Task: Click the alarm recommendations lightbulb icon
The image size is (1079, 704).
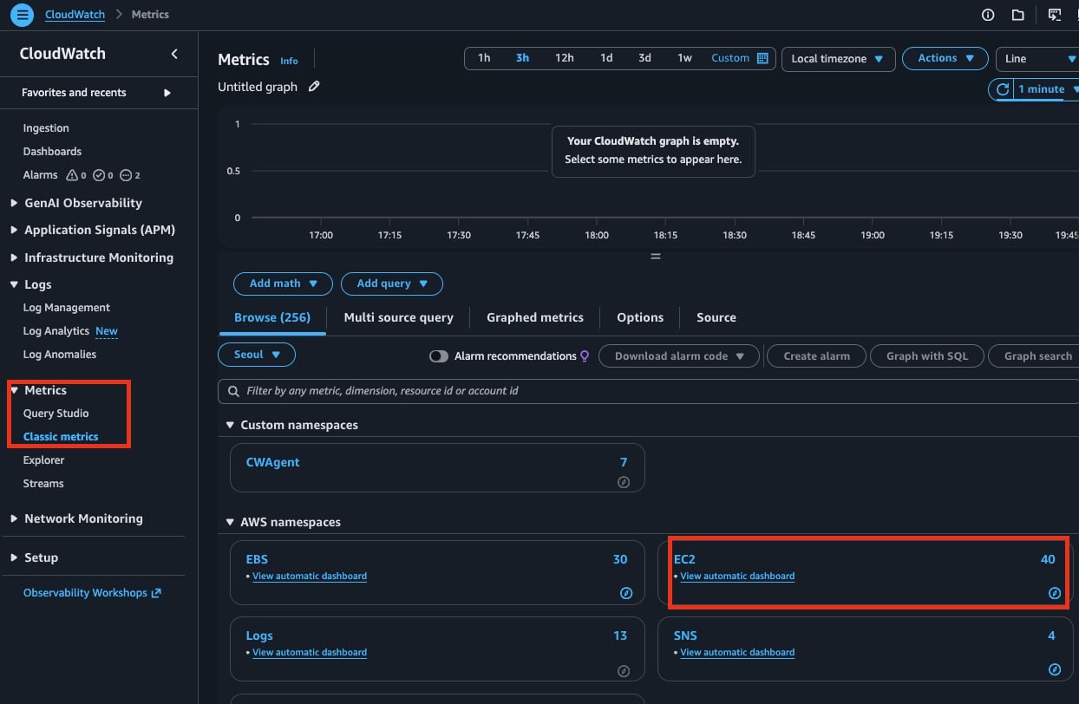Action: coord(585,356)
